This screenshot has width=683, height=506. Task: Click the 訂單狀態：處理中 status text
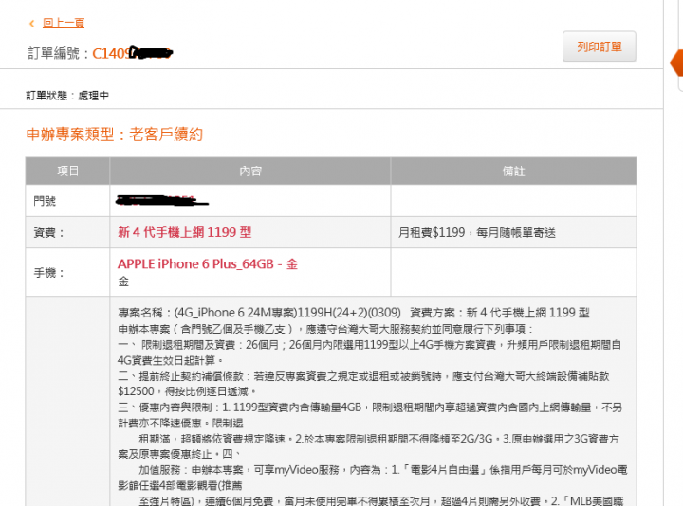pos(67,96)
